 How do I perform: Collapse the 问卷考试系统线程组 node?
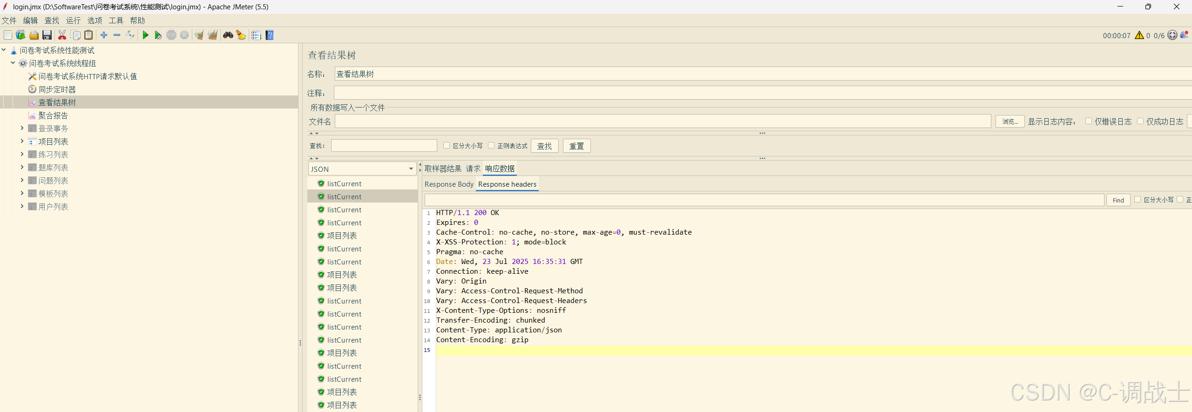click(x=13, y=63)
